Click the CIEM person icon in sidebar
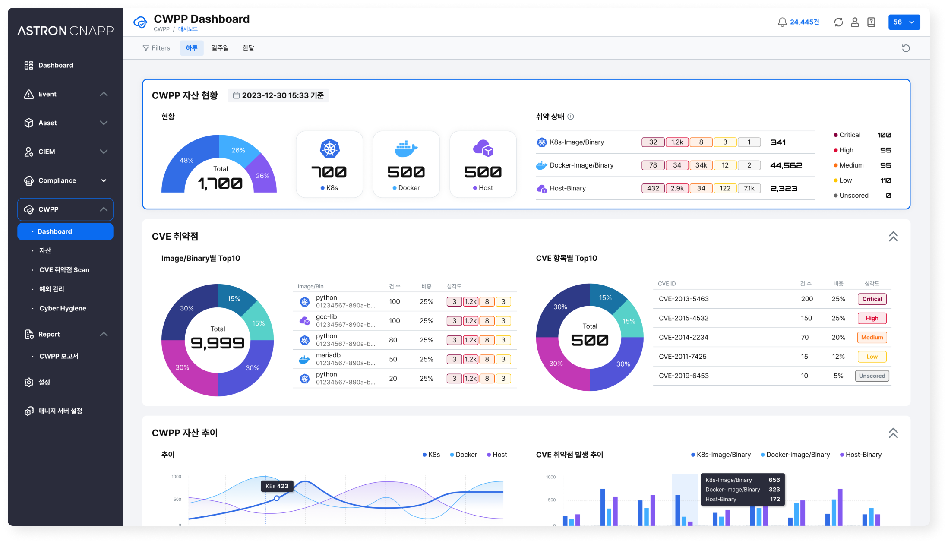 [29, 152]
